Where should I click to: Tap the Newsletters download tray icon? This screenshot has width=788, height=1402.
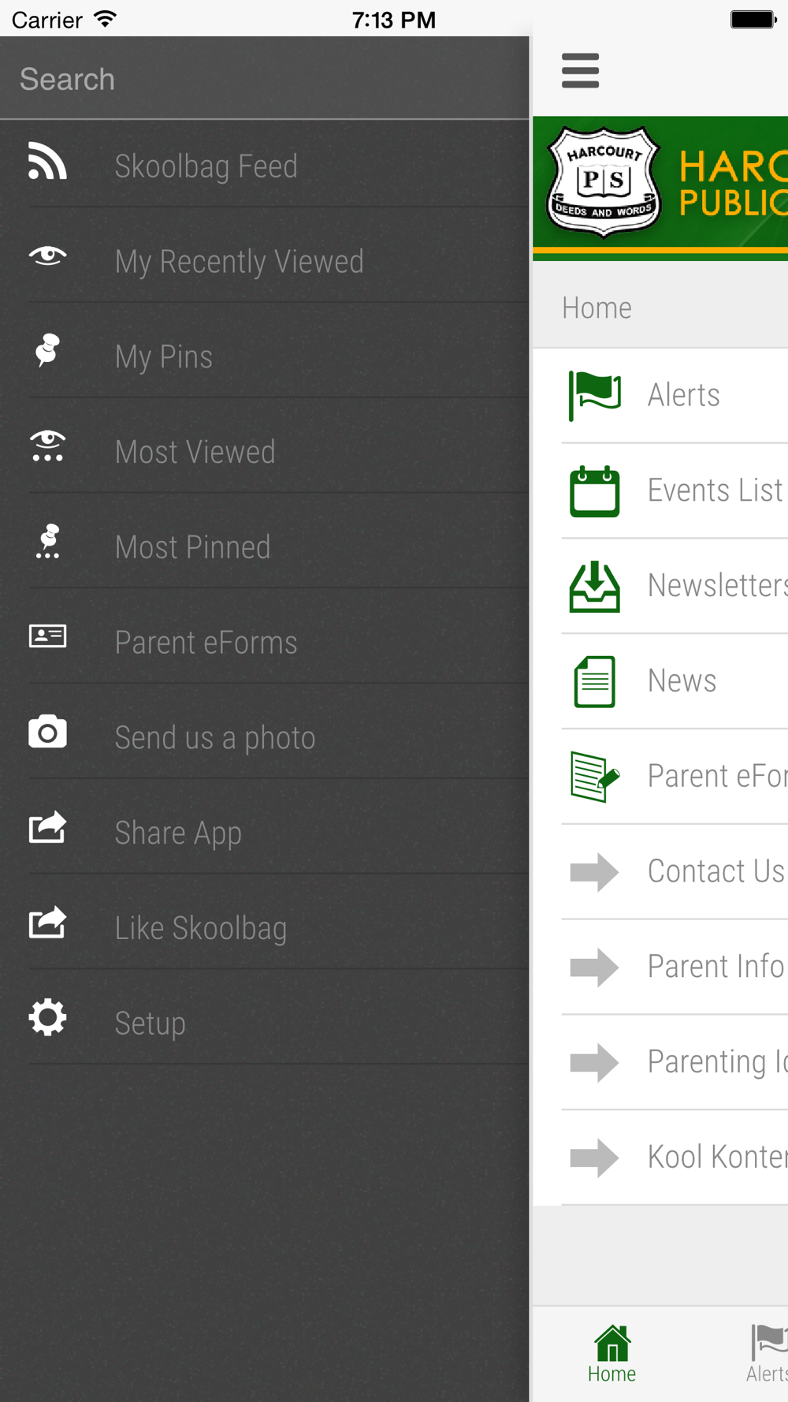point(595,587)
